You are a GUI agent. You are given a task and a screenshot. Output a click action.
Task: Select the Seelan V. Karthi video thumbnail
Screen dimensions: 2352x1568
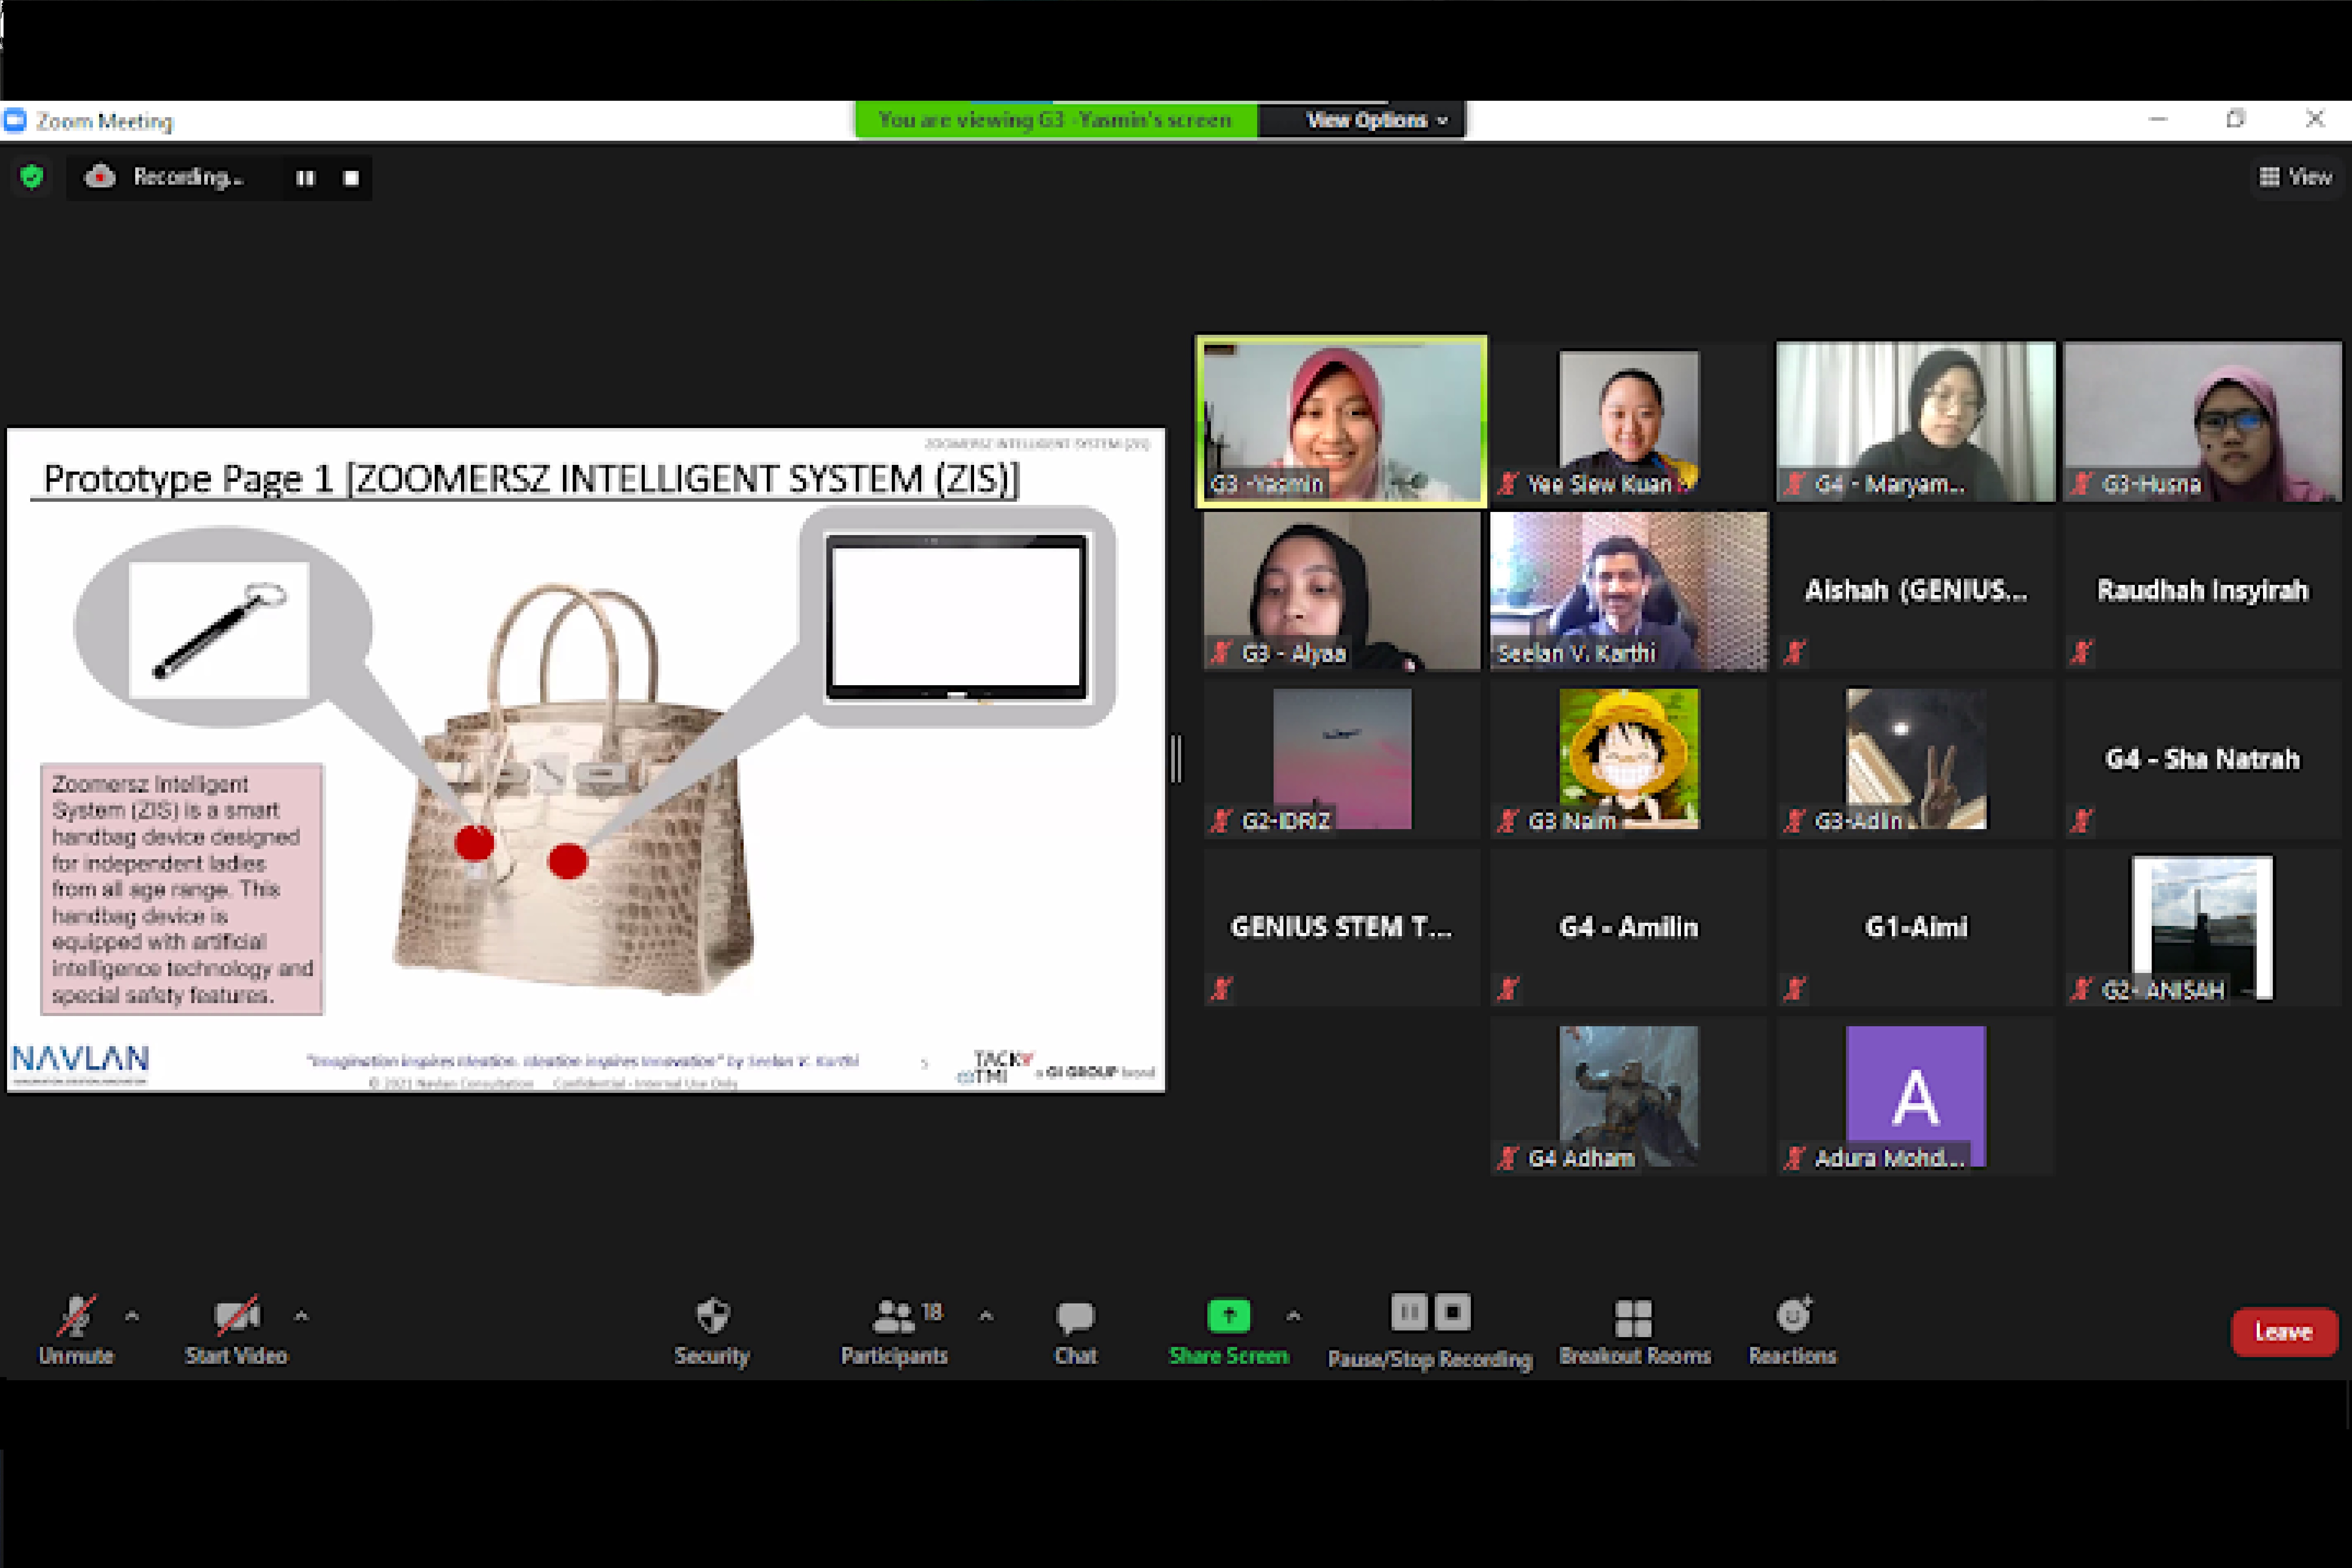click(x=1628, y=590)
